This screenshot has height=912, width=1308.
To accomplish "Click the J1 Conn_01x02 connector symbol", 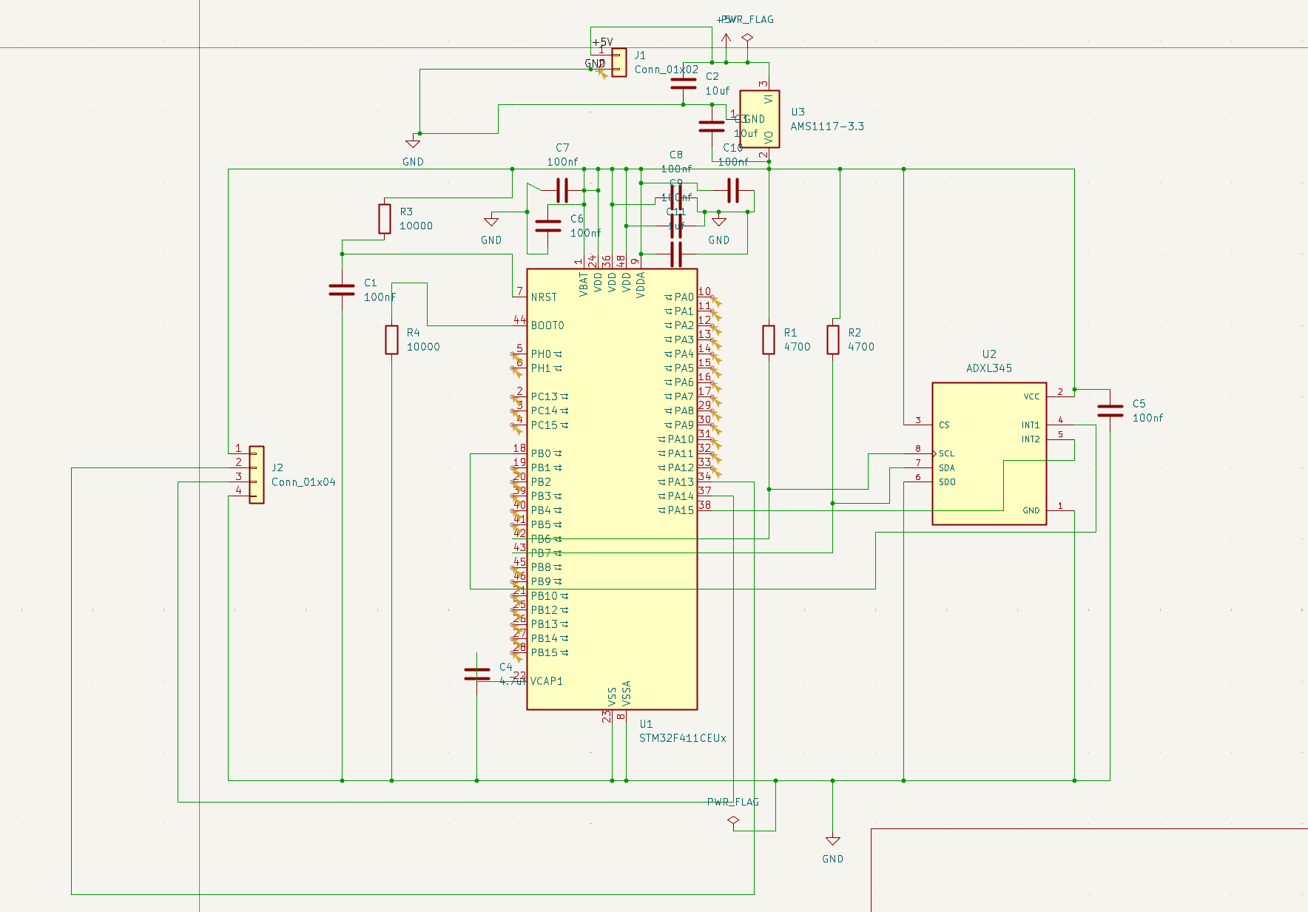I will click(619, 62).
